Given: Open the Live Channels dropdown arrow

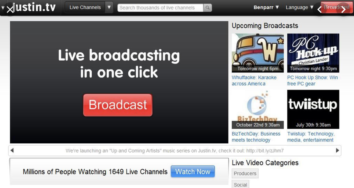Looking at the screenshot, I should pos(109,7).
